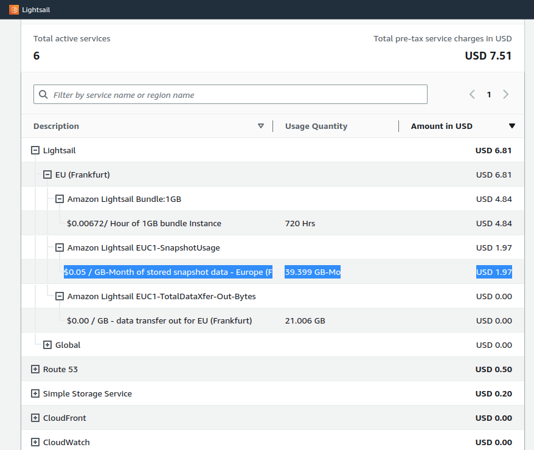534x450 pixels.
Task: Collapse the EUC1-SnapshotUsage group
Action: (60, 247)
